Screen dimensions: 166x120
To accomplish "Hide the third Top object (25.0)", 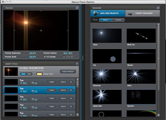I will [52, 99].
